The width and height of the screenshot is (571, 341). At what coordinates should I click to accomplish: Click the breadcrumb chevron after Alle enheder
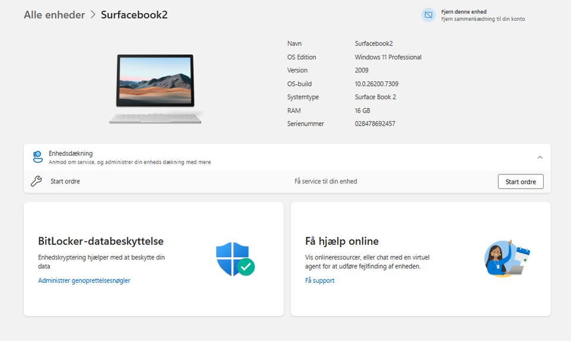coord(93,14)
